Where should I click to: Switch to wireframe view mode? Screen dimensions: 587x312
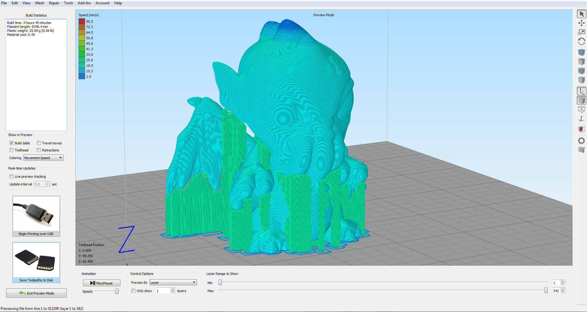(581, 109)
